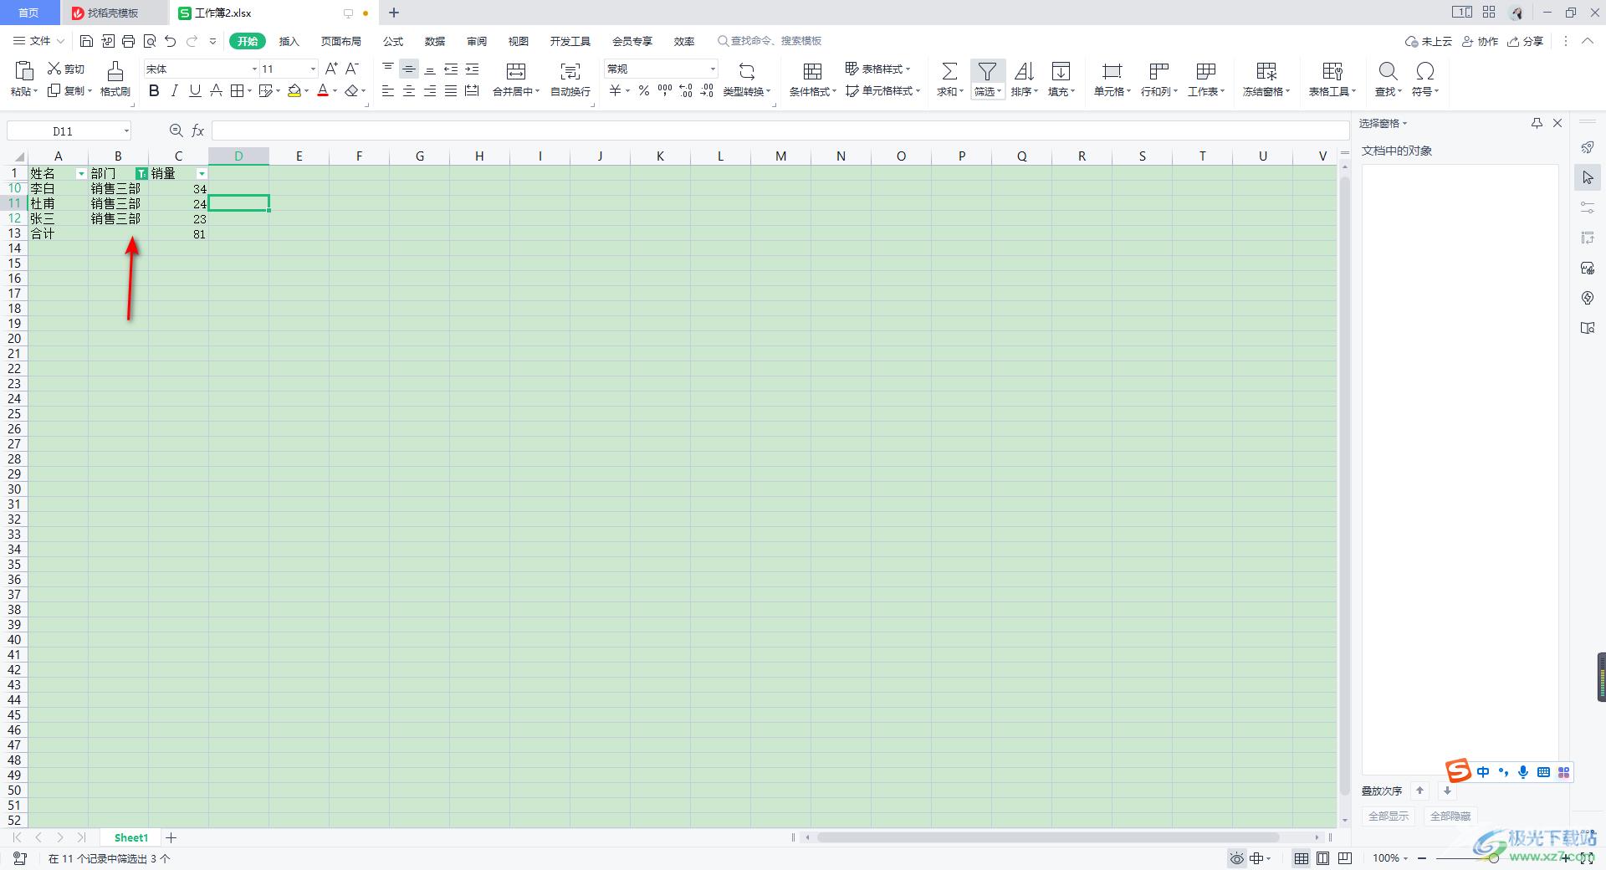The image size is (1606, 870).
Task: Increase font size with A+ icon
Action: pos(331,69)
